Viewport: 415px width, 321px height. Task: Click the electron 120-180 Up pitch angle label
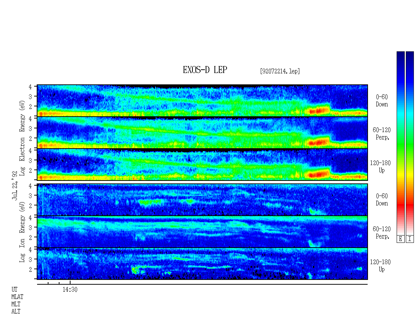380,167
